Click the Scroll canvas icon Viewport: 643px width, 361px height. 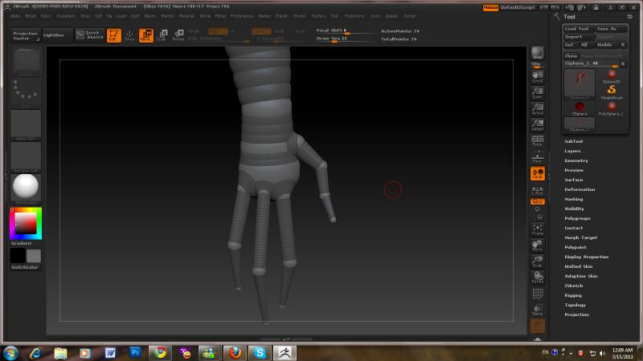click(x=537, y=77)
